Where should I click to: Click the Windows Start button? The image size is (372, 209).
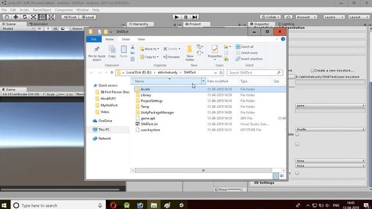[4, 205]
